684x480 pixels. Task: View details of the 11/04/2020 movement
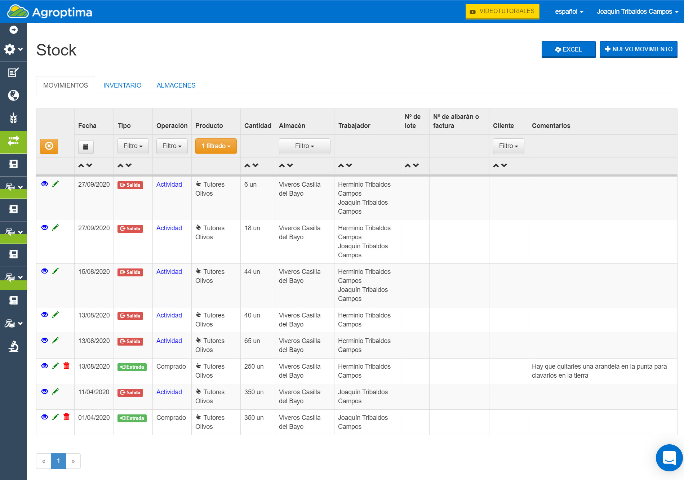tap(45, 391)
